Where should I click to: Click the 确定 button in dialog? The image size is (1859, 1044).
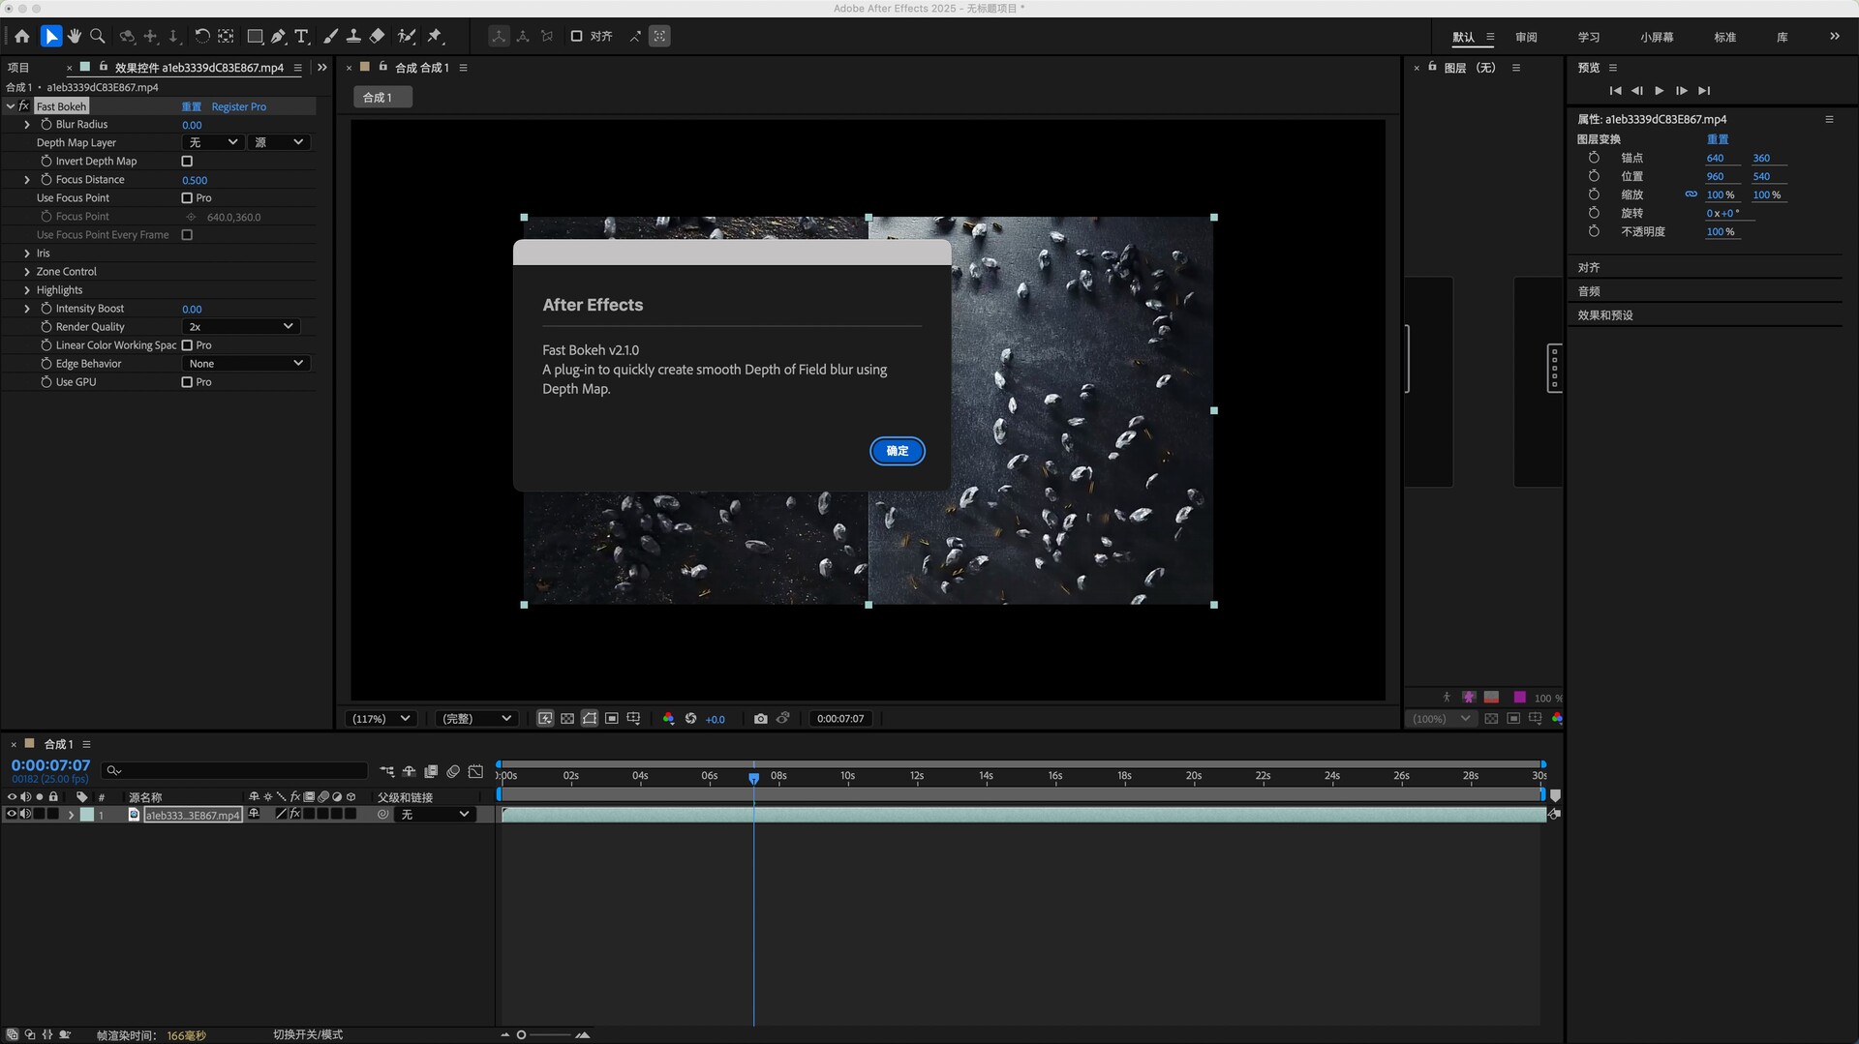[x=897, y=451]
